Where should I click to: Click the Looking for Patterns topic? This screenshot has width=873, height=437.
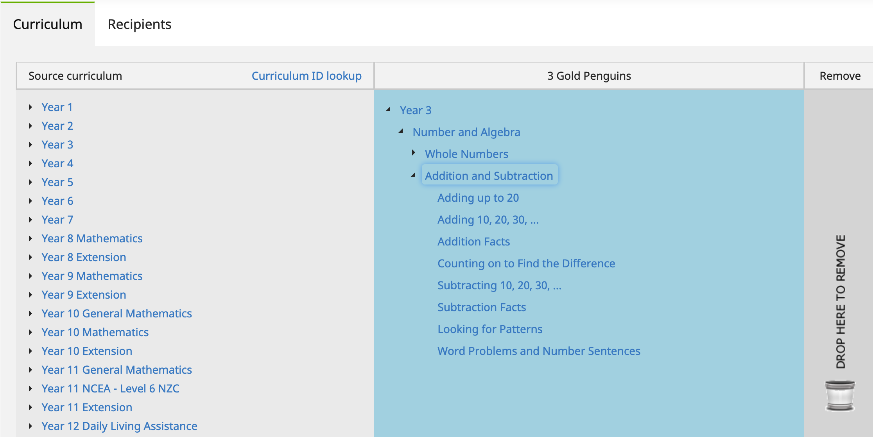[489, 329]
